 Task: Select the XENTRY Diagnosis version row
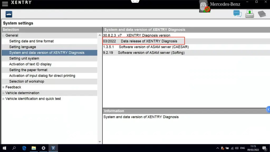(x=186, y=35)
